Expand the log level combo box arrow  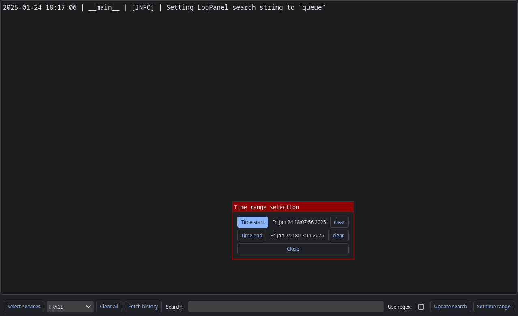88,307
